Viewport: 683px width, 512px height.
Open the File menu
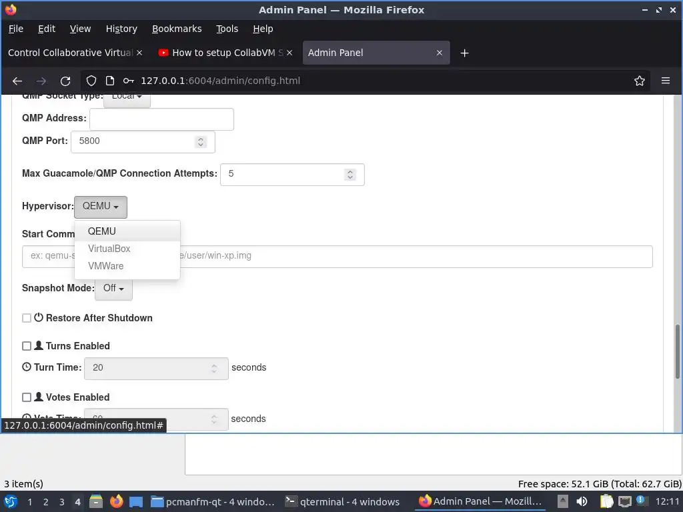(x=16, y=29)
